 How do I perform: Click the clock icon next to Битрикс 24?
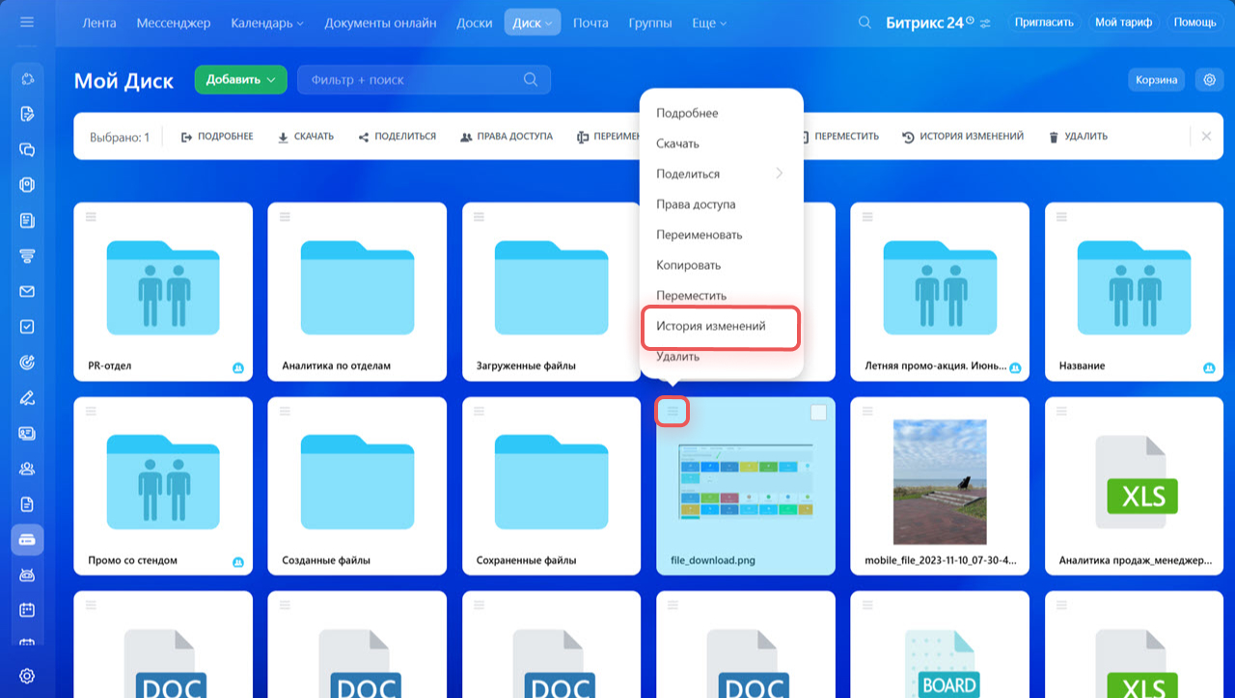point(970,20)
